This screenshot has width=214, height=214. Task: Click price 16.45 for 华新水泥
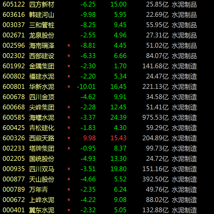(x=118, y=87)
